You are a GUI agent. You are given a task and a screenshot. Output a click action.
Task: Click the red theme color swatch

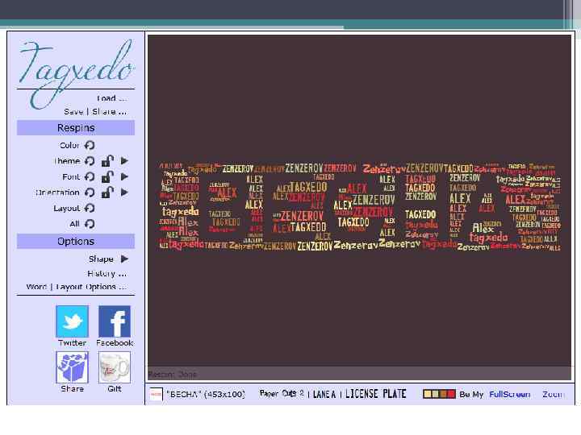pyautogui.click(x=451, y=394)
